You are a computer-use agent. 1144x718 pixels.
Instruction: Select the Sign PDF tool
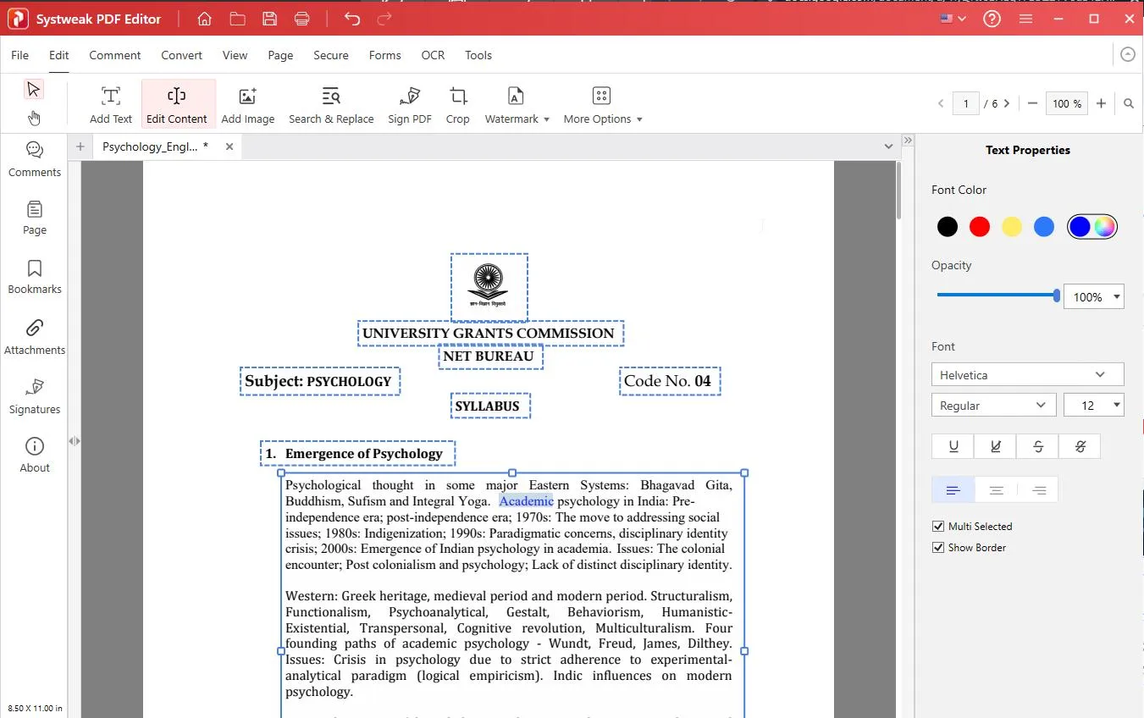[409, 103]
